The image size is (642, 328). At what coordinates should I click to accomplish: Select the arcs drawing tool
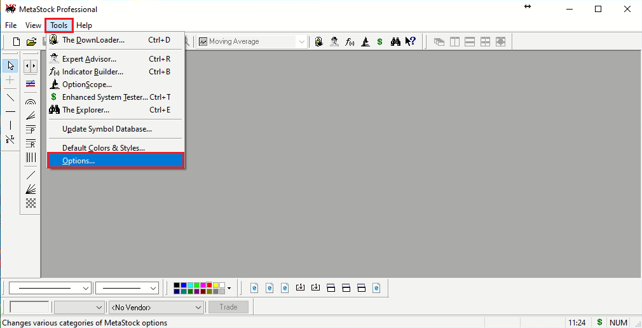[31, 102]
